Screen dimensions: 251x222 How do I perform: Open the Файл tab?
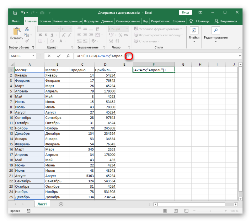(x=15, y=21)
